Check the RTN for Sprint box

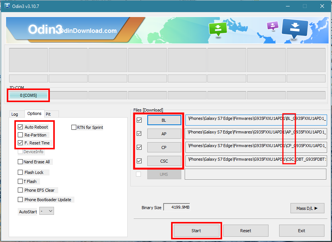(x=74, y=127)
